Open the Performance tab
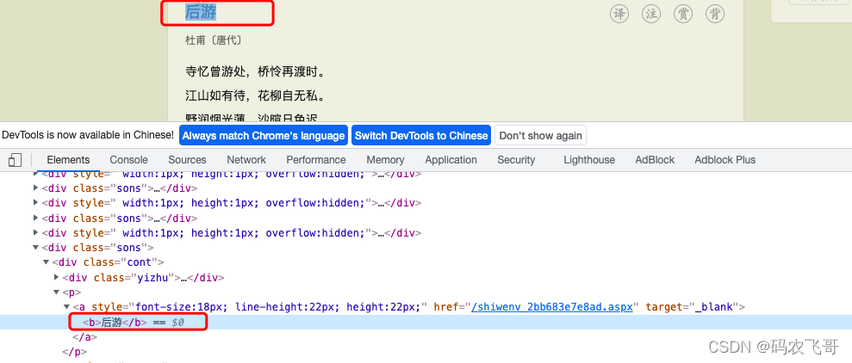The height and width of the screenshot is (363, 852). click(315, 159)
